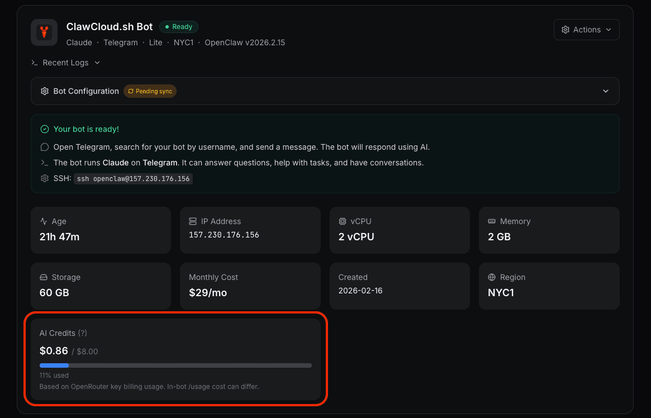Image resolution: width=651 pixels, height=418 pixels.
Task: Select the Telegram label in the subtitle
Action: (x=120, y=42)
